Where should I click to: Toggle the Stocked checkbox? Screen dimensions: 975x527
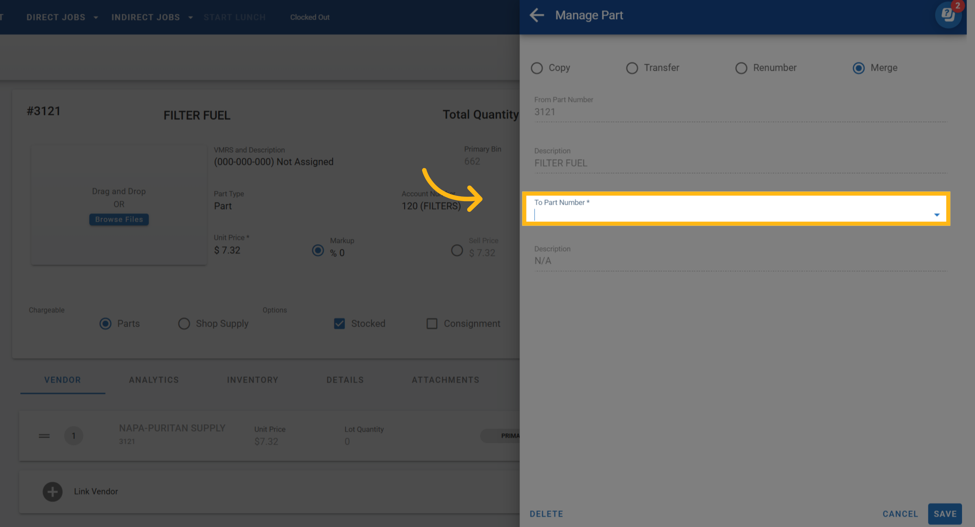(339, 323)
